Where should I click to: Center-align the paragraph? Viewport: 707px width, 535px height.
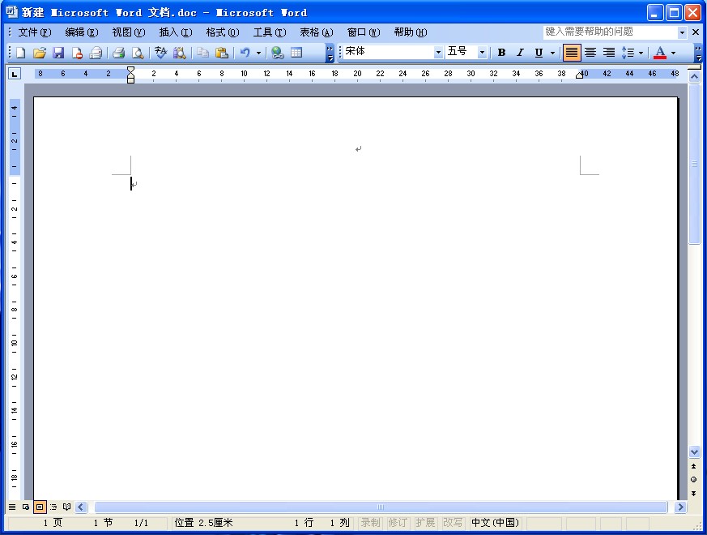click(x=590, y=53)
